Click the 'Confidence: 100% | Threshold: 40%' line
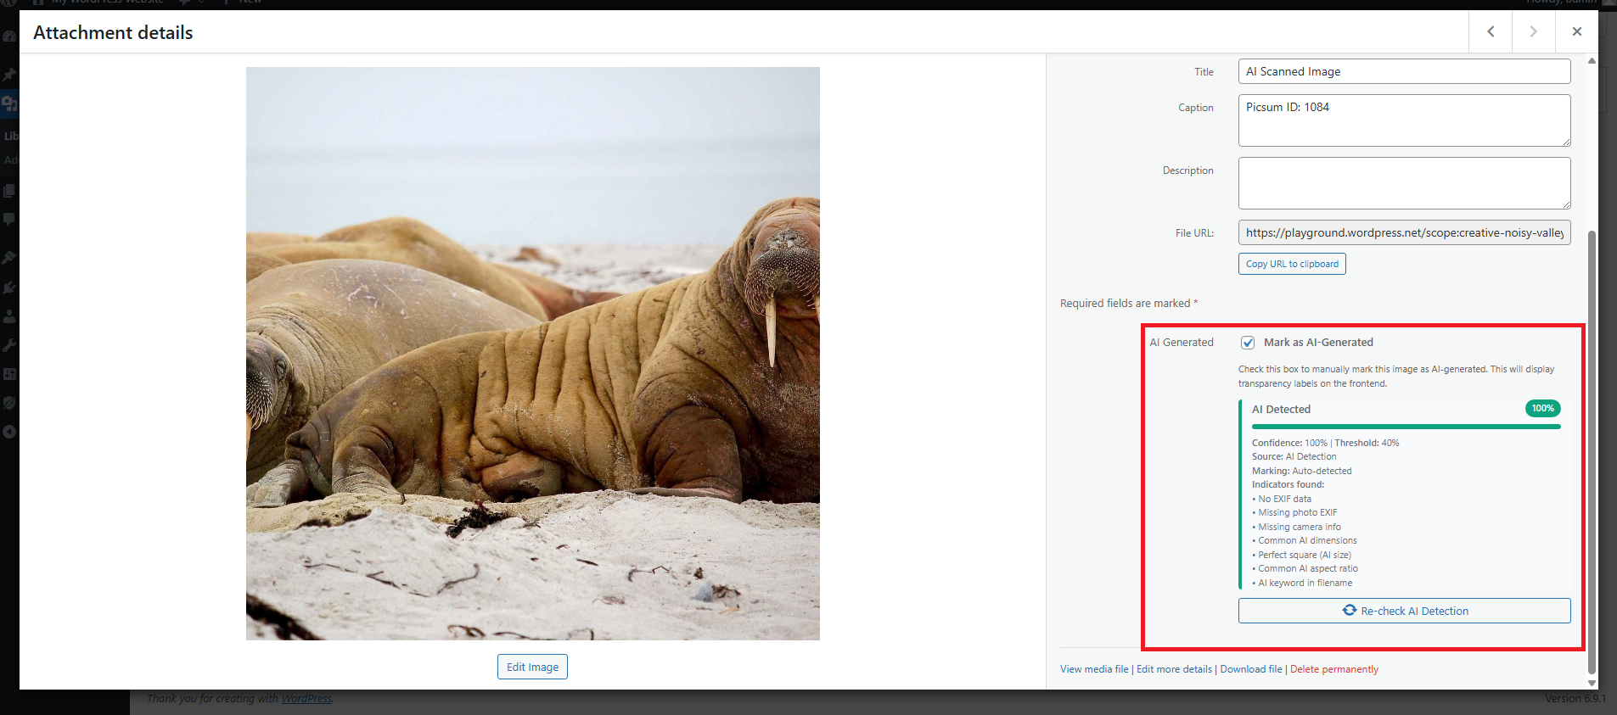Viewport: 1617px width, 715px height. 1325,443
